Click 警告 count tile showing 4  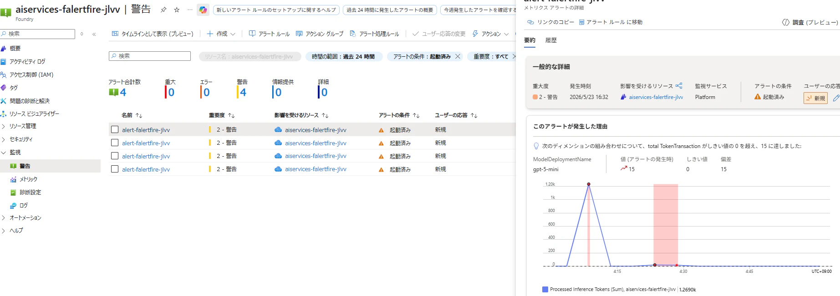click(x=242, y=89)
